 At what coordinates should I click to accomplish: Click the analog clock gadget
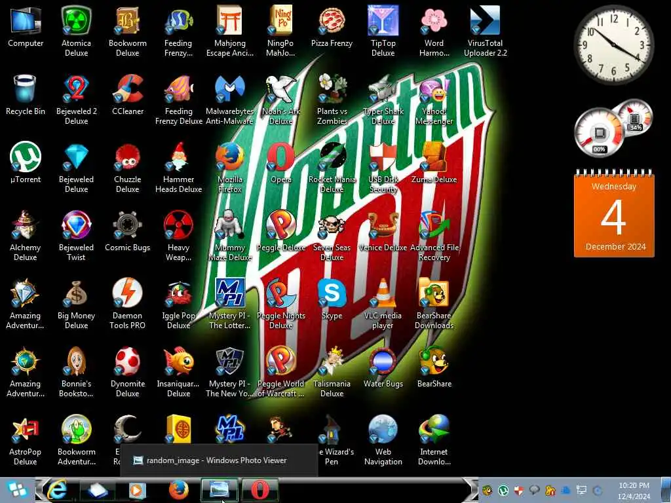[613, 45]
